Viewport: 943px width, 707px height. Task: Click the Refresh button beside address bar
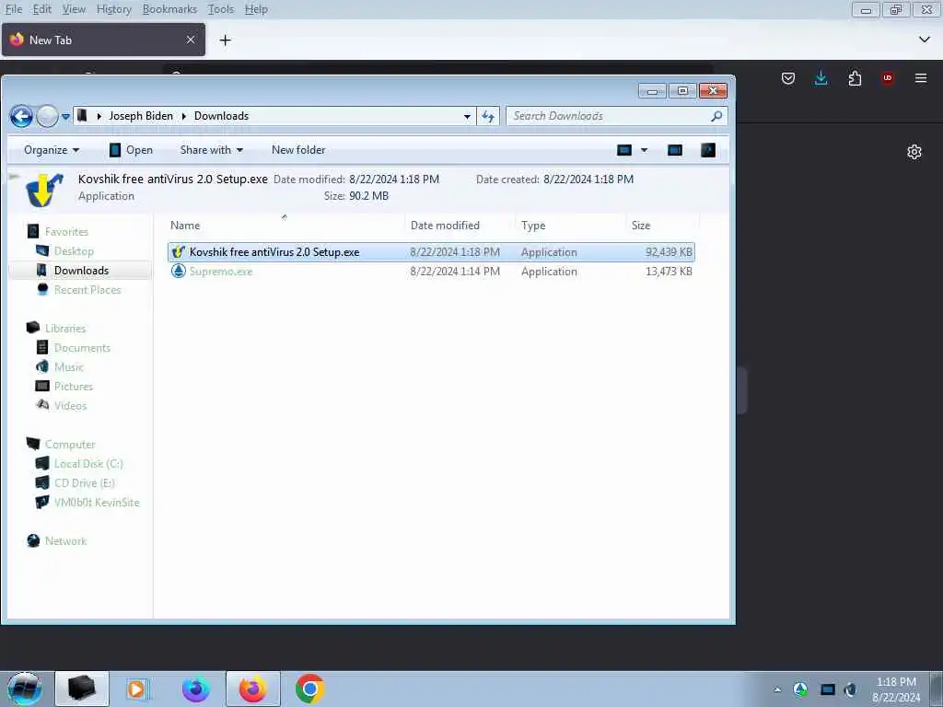[488, 116]
